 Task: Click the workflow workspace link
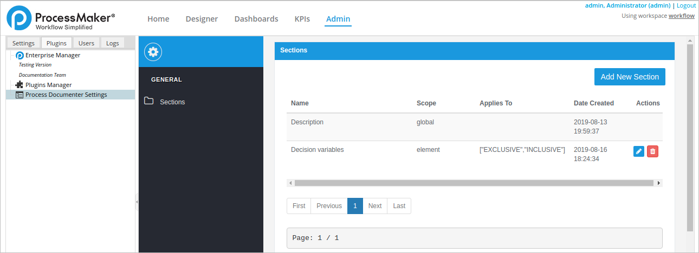point(681,16)
